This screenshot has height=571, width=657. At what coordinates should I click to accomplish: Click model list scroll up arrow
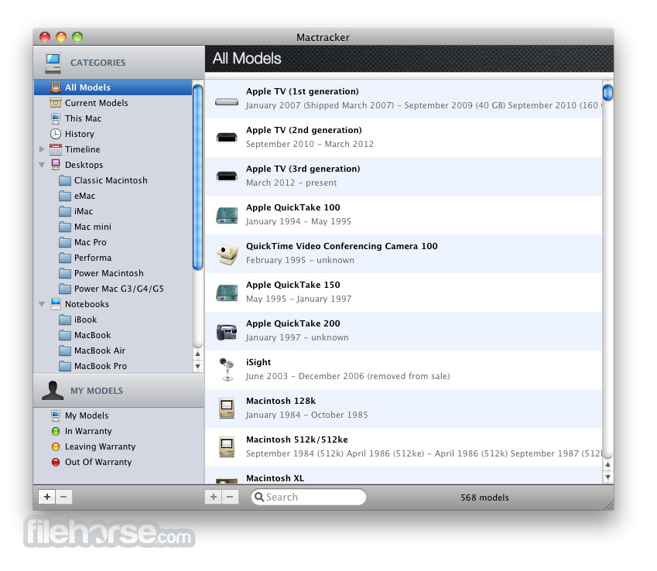(x=607, y=464)
